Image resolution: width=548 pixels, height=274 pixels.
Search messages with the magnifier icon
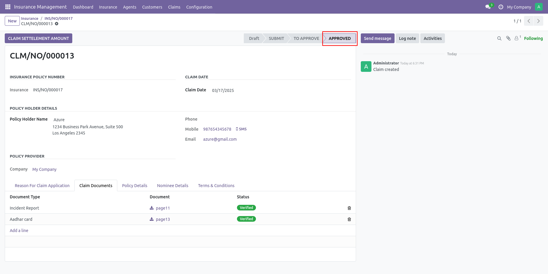[x=499, y=38]
